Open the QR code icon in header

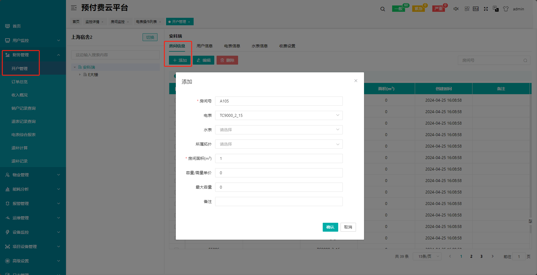pyautogui.click(x=467, y=9)
